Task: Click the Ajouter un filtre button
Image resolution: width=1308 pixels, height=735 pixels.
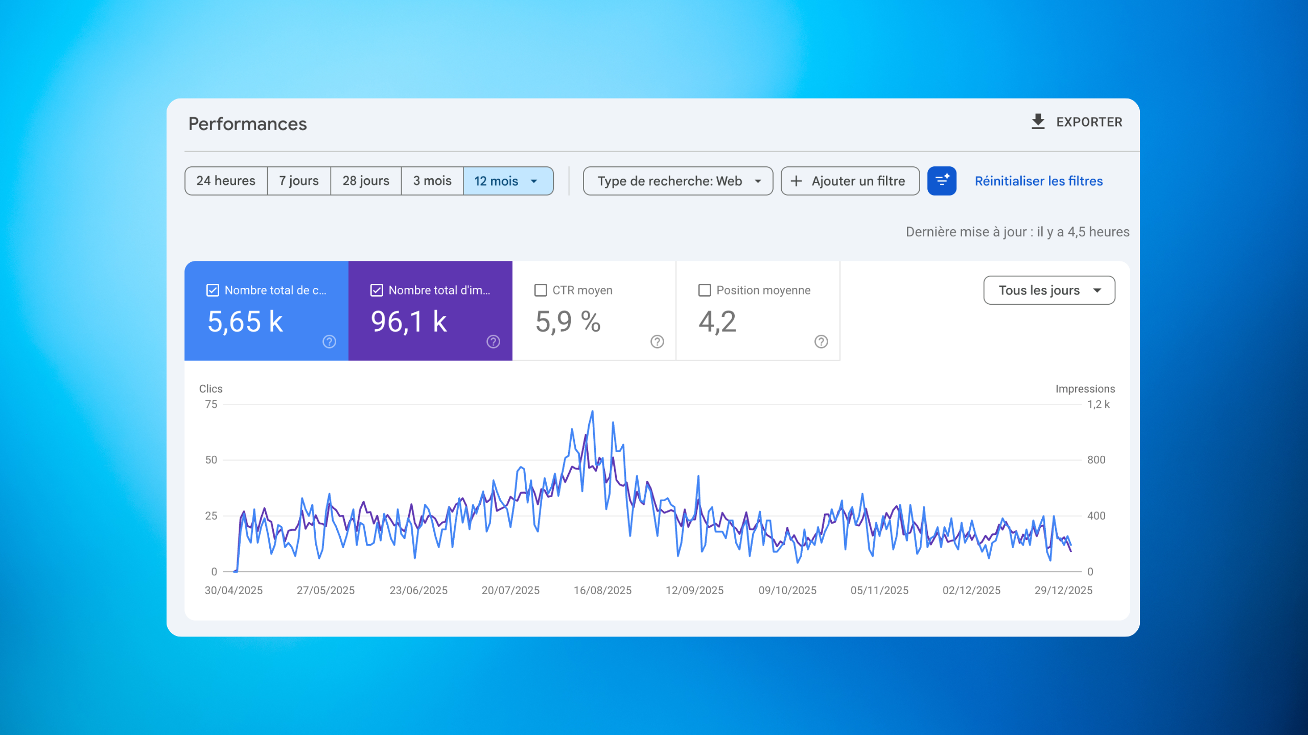Action: pos(850,181)
